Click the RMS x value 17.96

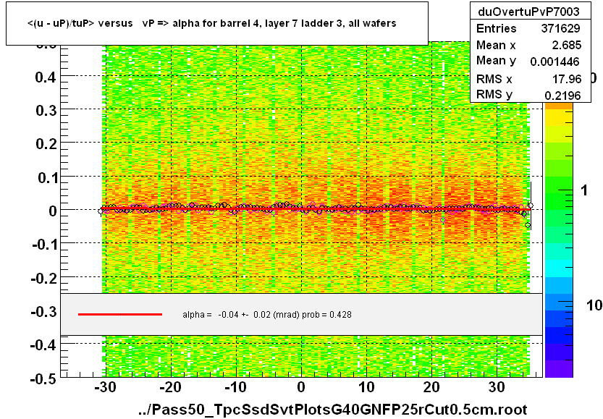click(x=567, y=79)
